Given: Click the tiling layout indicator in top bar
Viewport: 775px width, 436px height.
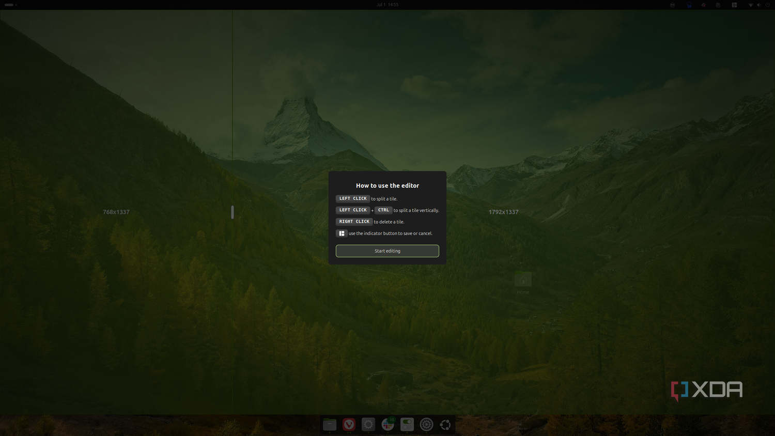Looking at the screenshot, I should point(734,5).
